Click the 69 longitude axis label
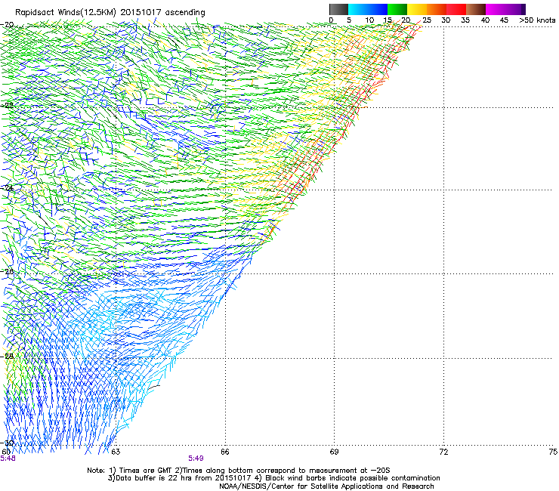The image size is (559, 491). 334,452
